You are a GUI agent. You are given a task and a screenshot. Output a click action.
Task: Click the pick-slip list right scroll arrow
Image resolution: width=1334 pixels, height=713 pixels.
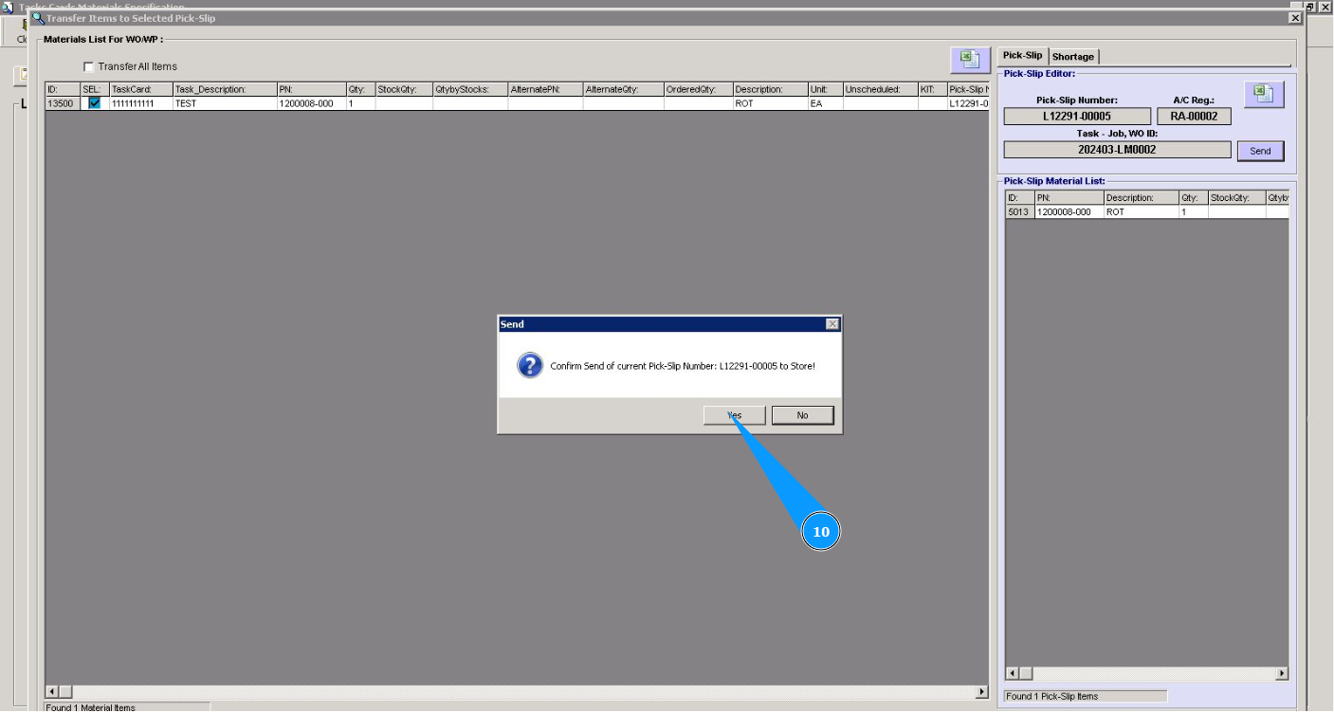click(x=1282, y=673)
